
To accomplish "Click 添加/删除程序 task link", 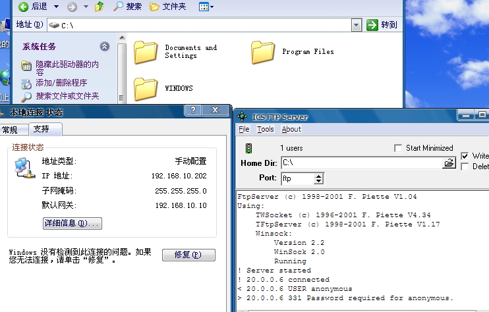I will pyautogui.click(x=61, y=83).
